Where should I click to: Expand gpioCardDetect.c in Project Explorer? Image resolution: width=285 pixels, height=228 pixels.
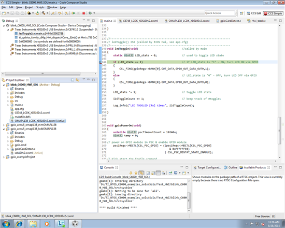pos(8,149)
